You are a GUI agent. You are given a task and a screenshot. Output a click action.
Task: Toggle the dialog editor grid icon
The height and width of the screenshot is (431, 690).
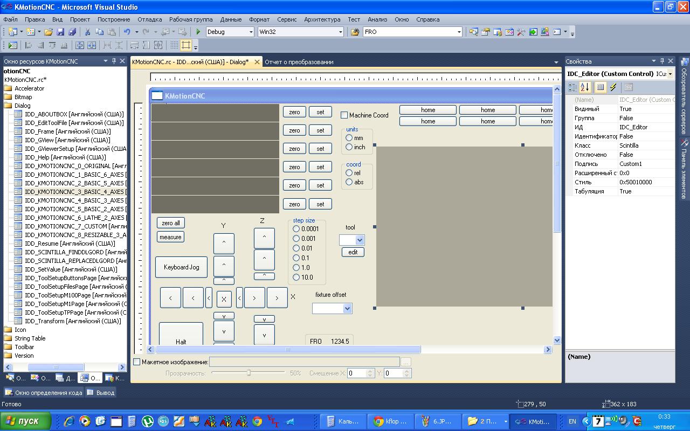[x=174, y=45]
